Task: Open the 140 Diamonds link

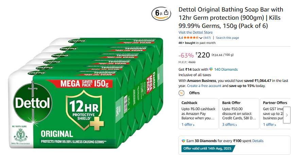Action: 226,69
